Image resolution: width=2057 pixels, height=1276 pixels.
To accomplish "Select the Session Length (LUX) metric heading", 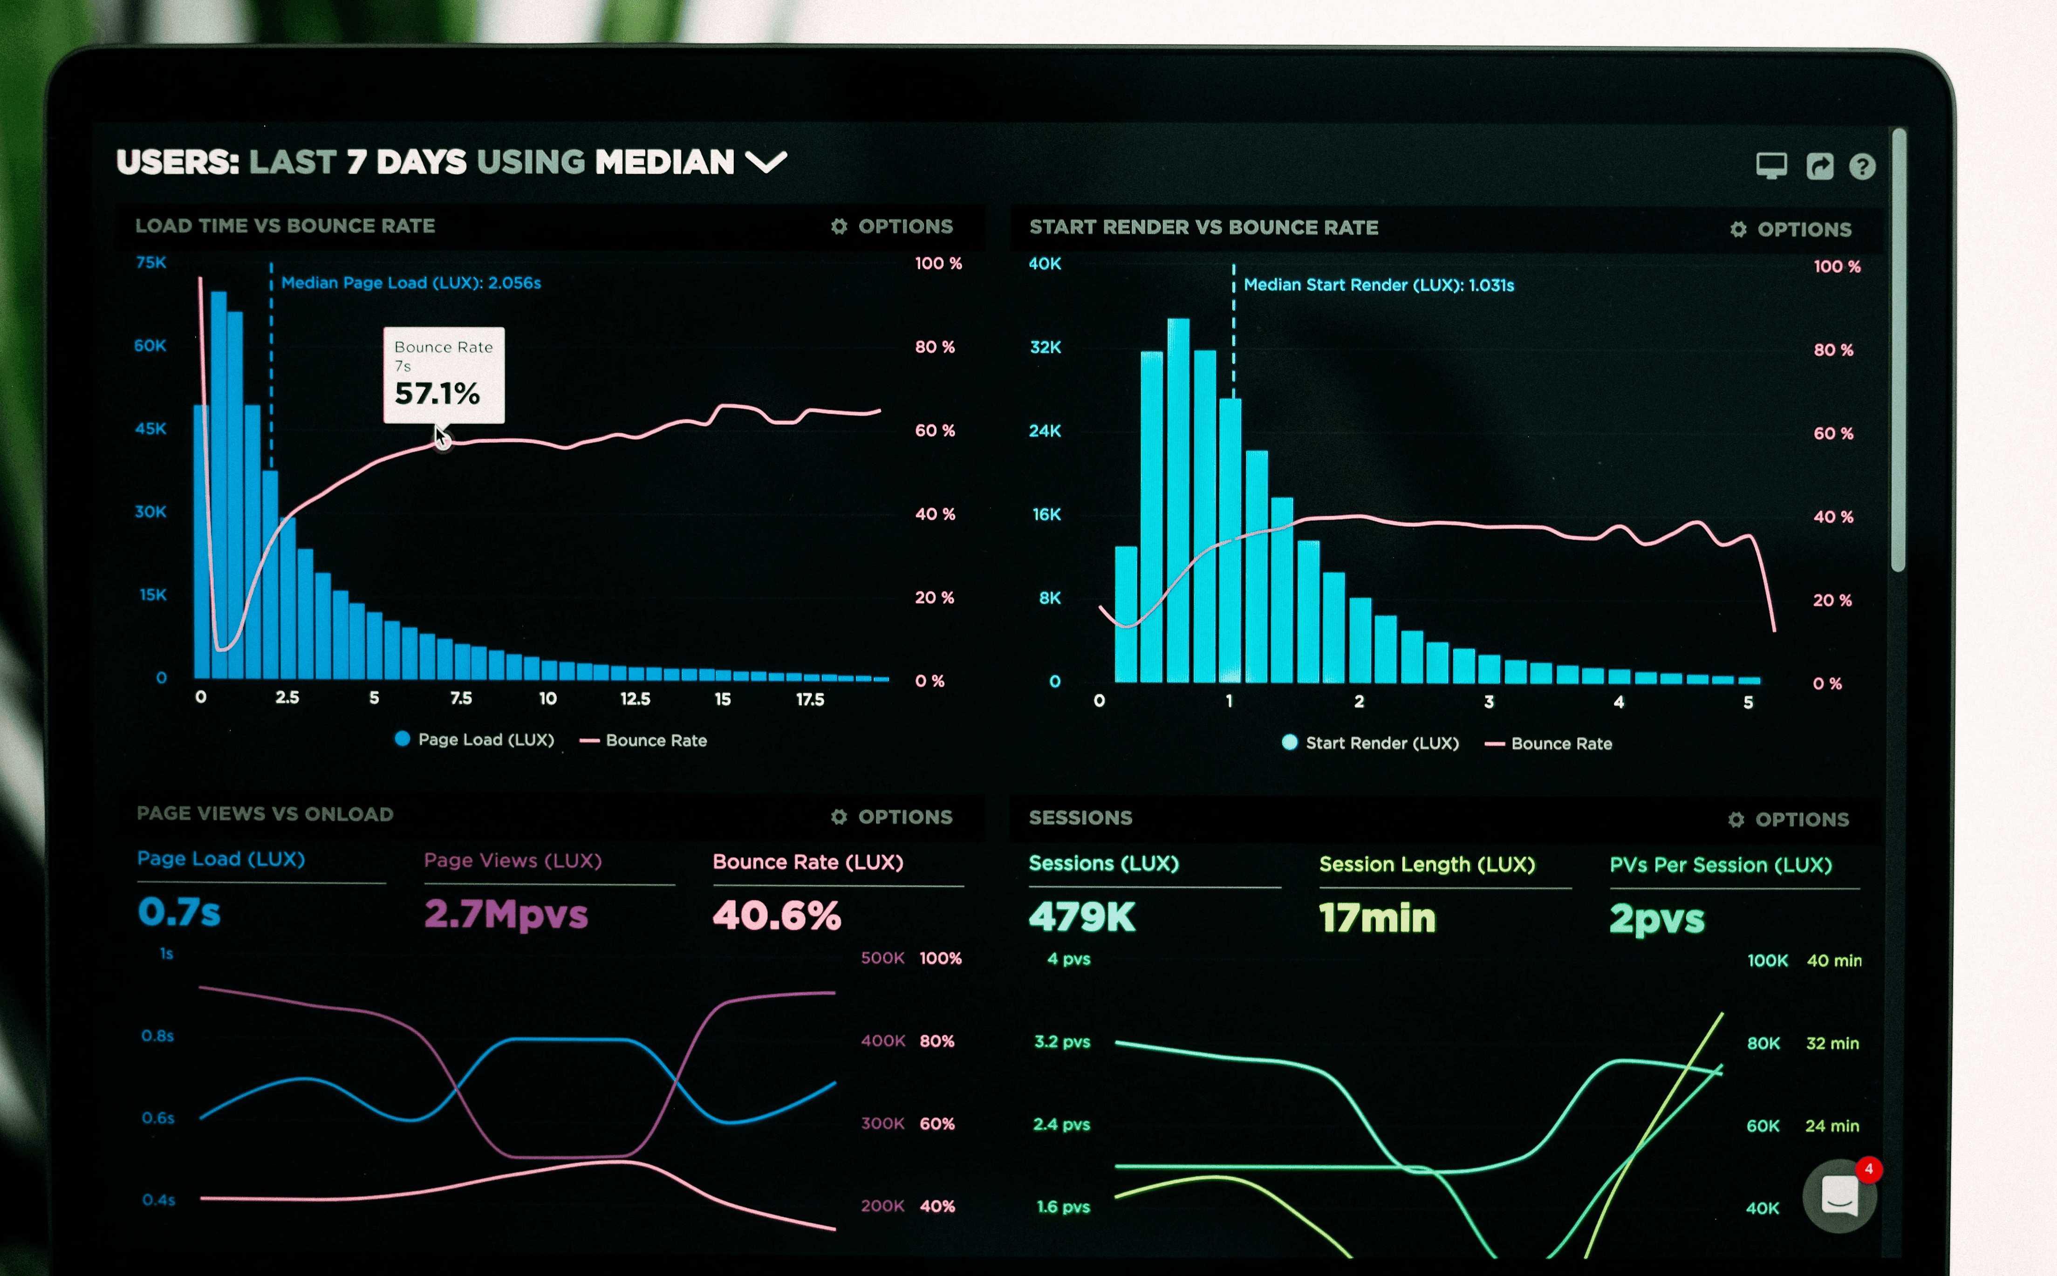I will 1428,864.
